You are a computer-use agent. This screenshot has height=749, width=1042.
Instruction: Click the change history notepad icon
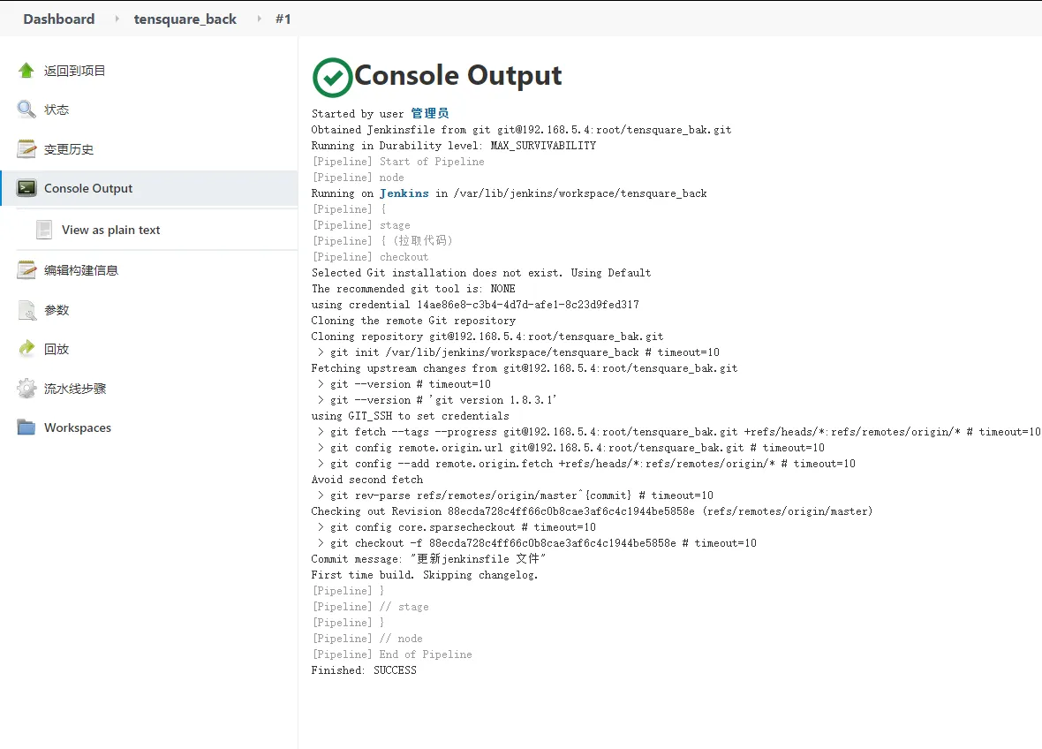(26, 149)
